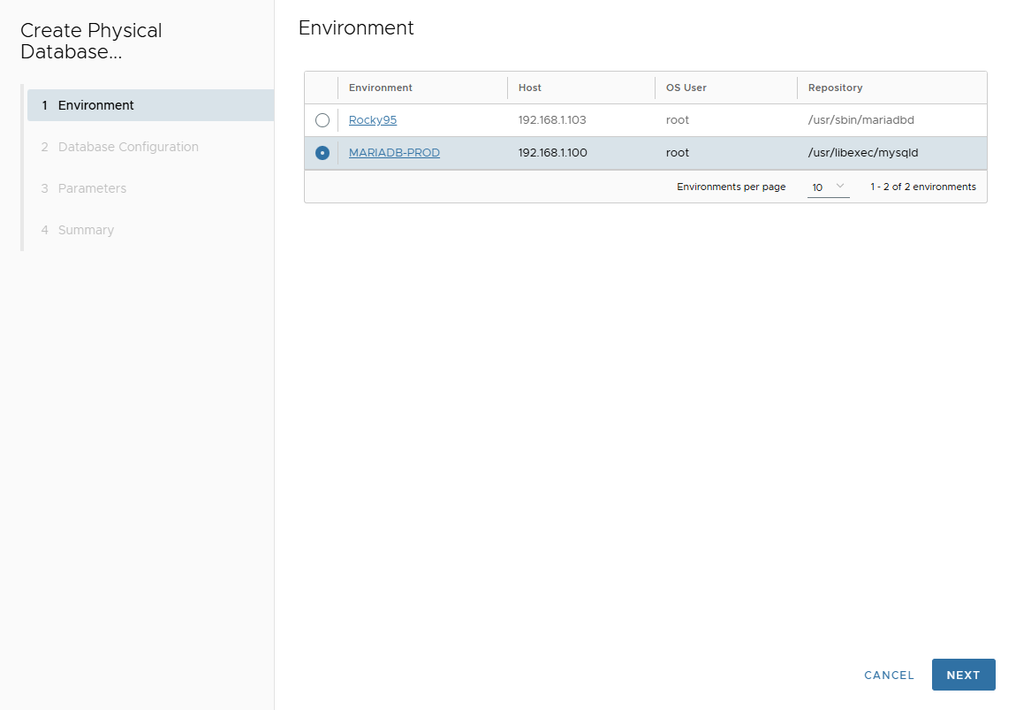
Task: Navigate to the Summary step
Action: coord(86,230)
